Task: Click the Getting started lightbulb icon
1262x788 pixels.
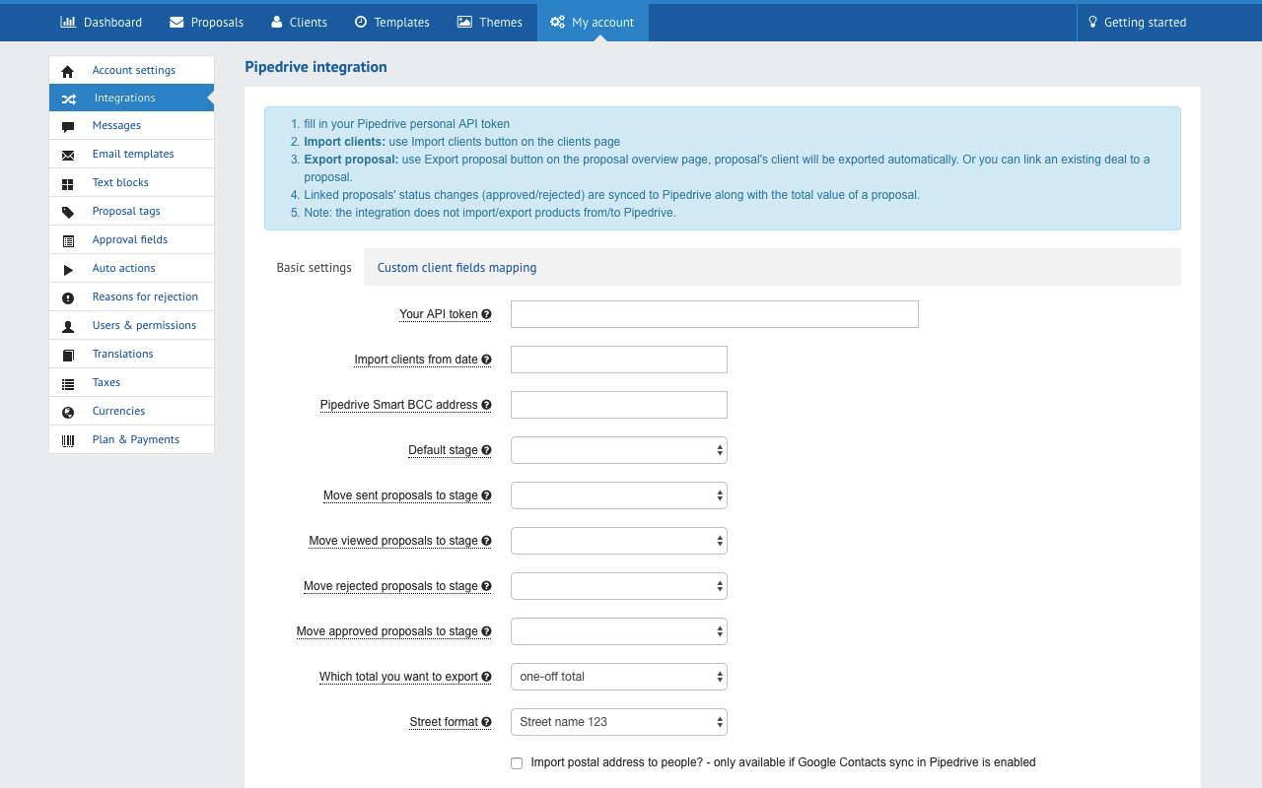Action: pyautogui.click(x=1092, y=22)
